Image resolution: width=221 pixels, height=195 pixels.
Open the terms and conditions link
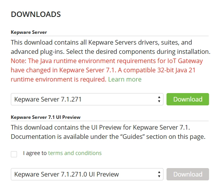tap(75, 153)
